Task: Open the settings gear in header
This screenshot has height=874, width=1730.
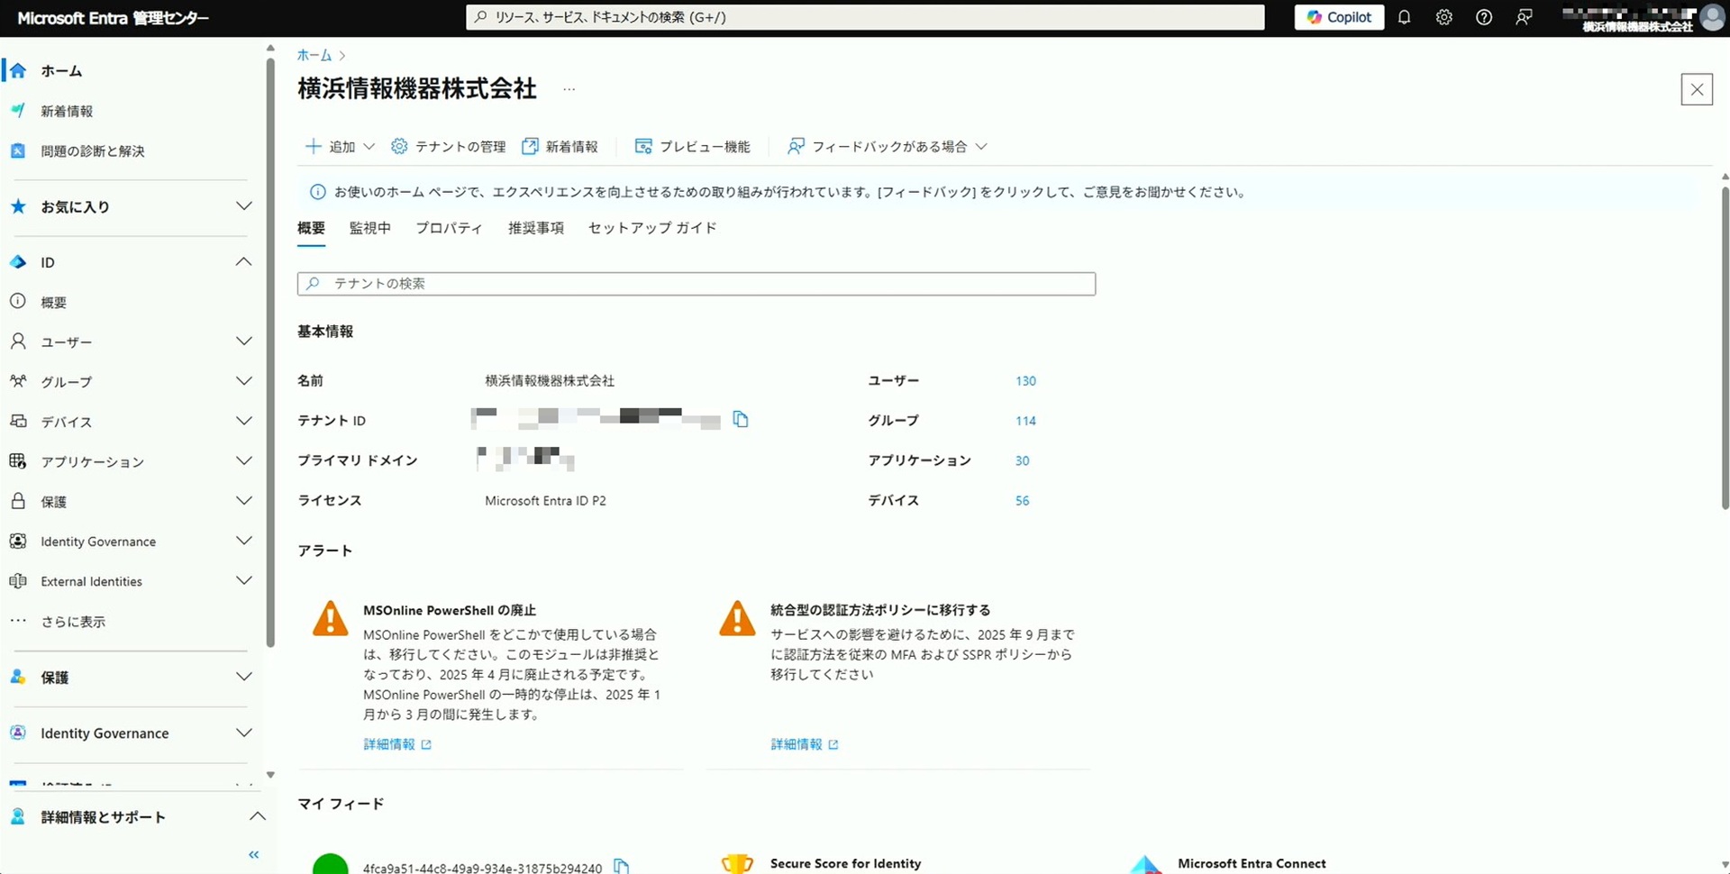Action: [1443, 17]
